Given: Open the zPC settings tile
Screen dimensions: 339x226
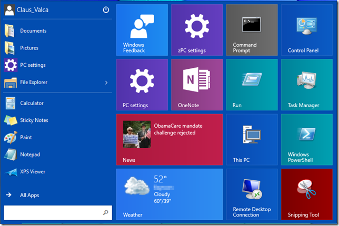Looking at the screenshot, I should click(x=197, y=30).
